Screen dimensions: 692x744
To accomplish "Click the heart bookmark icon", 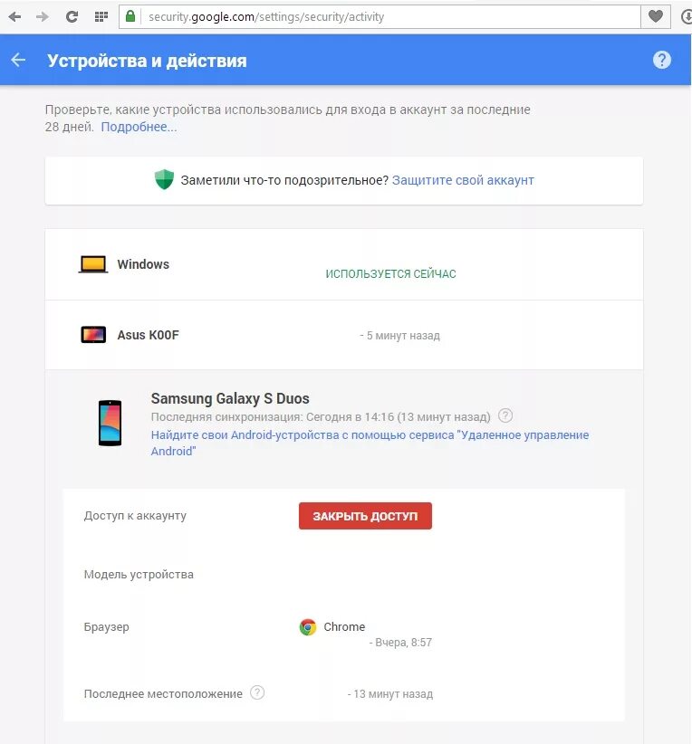I will tap(656, 16).
